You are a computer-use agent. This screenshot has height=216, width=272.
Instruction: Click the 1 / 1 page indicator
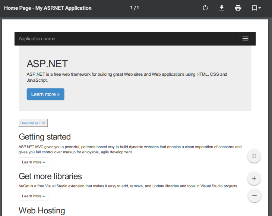pos(135,8)
